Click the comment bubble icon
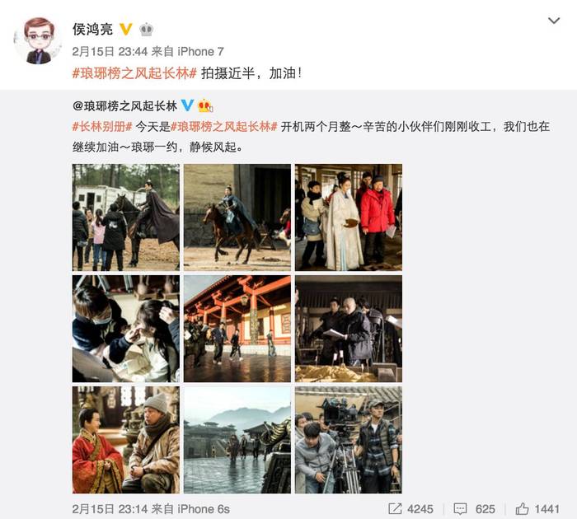This screenshot has height=519, width=577. pyautogui.click(x=460, y=508)
